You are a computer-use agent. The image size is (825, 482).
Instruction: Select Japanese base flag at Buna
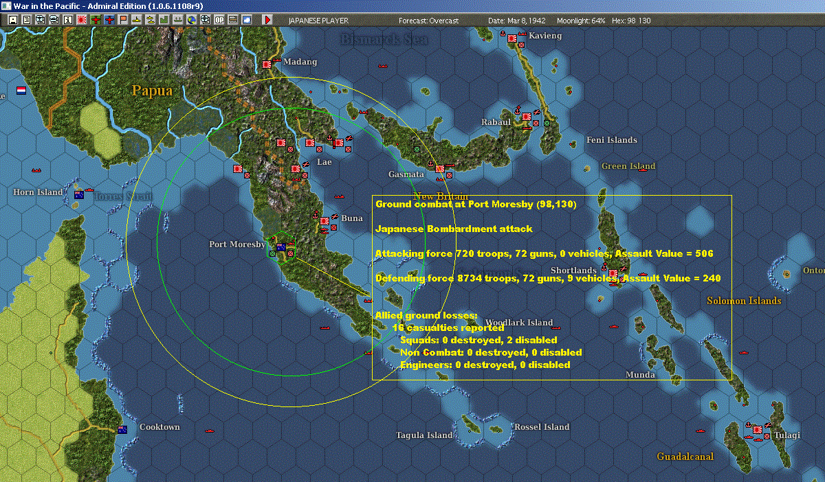324,221
